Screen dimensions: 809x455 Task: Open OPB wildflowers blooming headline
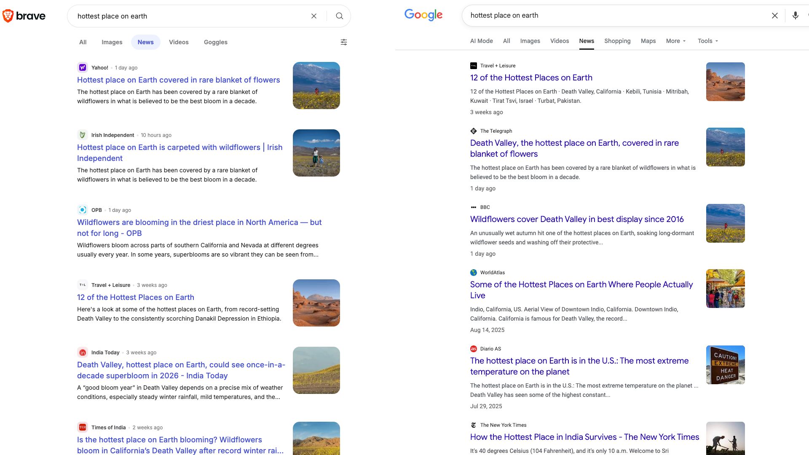point(199,228)
